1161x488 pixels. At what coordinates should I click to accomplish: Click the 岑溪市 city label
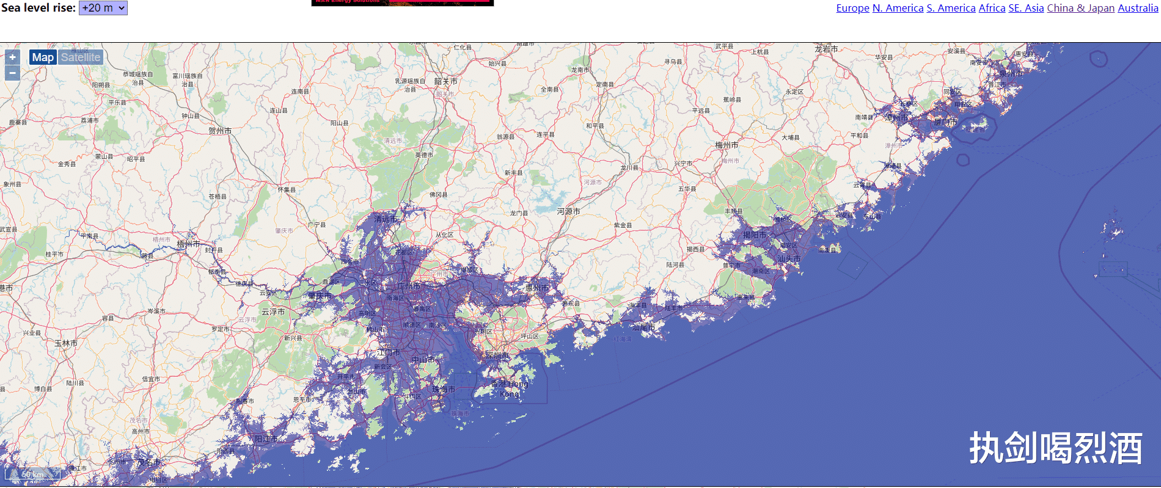tap(156, 311)
